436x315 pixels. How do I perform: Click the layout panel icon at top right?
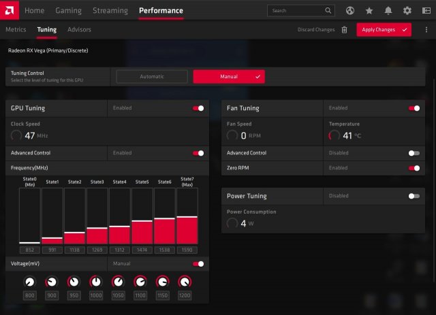426,11
